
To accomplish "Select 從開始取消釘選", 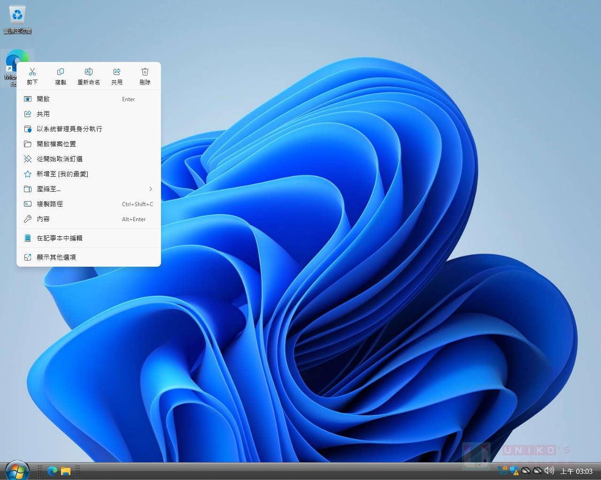I will click(89, 159).
